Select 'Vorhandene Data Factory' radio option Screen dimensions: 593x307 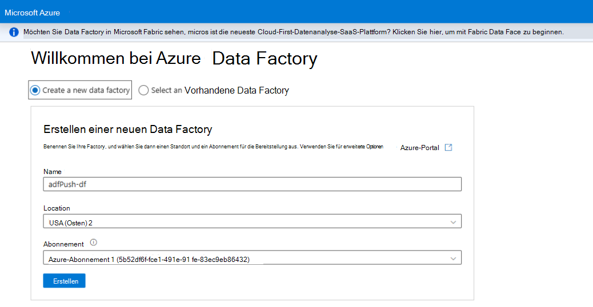tap(143, 90)
